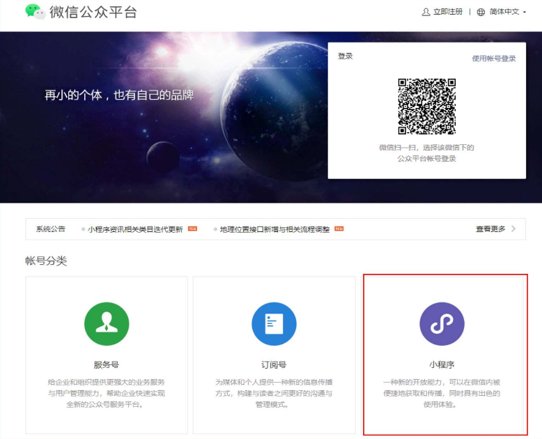Click the WeChat logo icon
Screen dimensions: 542x439
tap(35, 12)
